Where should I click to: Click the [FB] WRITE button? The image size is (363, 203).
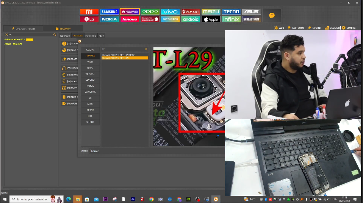[x=69, y=103]
